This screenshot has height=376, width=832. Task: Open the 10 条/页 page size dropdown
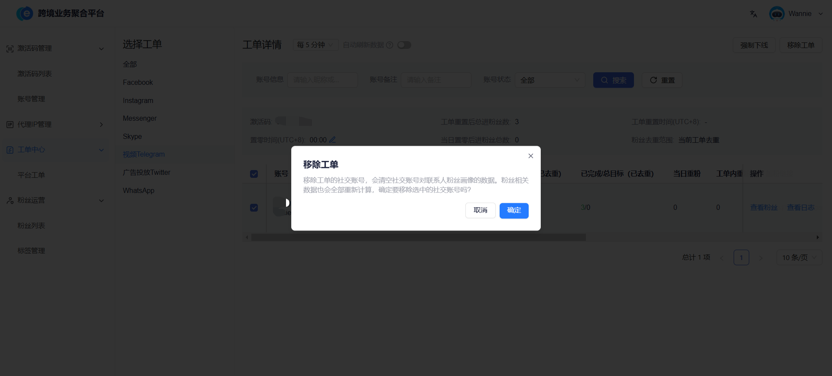click(x=799, y=257)
